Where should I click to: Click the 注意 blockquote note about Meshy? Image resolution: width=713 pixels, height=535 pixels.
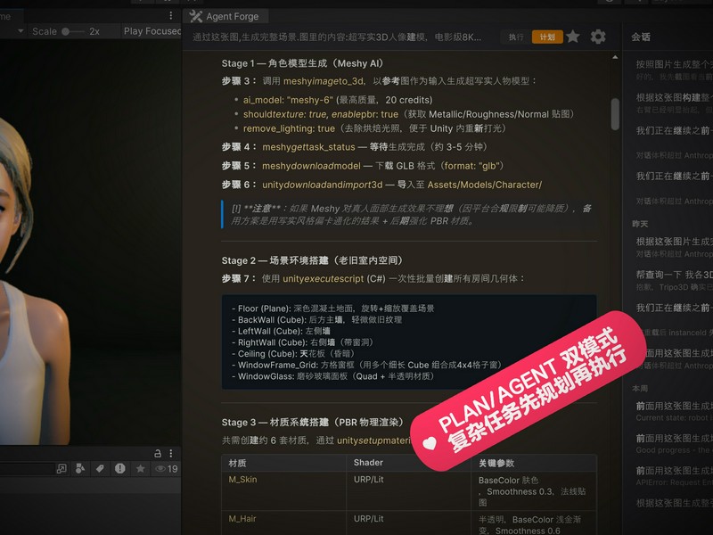click(x=411, y=215)
